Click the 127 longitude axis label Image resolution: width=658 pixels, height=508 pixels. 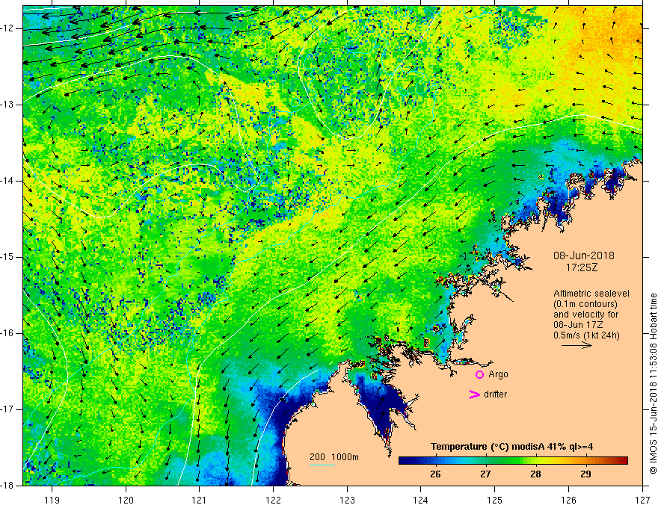[x=642, y=500]
